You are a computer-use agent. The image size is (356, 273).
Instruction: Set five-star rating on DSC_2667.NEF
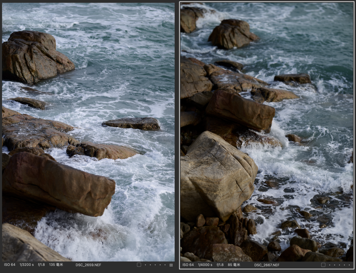[x=350, y=265]
